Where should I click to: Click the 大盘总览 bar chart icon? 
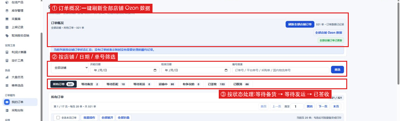[7, 77]
